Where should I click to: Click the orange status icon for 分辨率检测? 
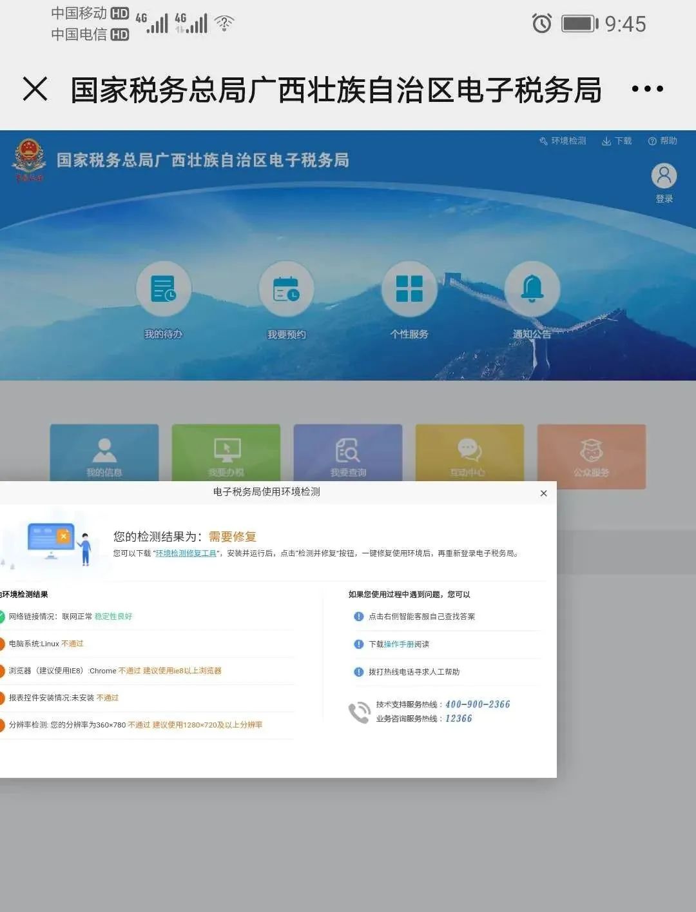click(2, 725)
